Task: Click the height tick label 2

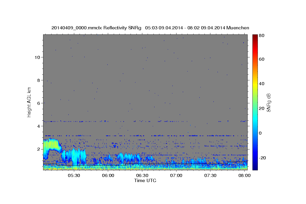Action: [x=38, y=149]
